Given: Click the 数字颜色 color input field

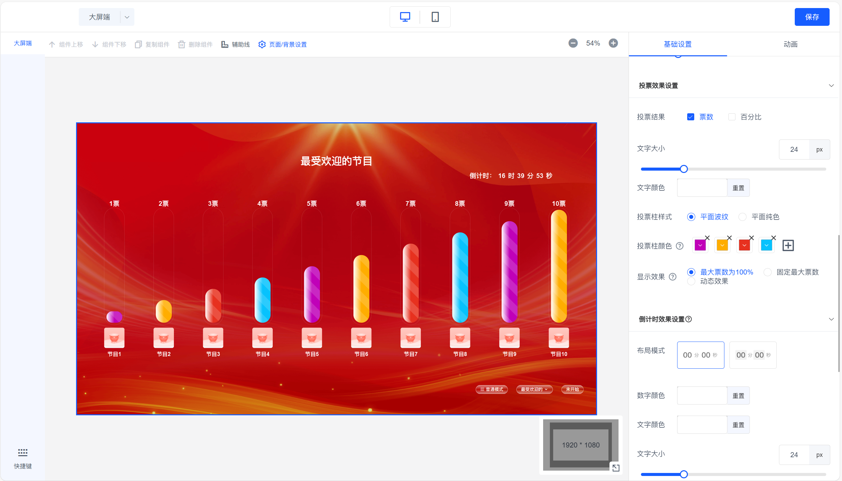Looking at the screenshot, I should 702,396.
